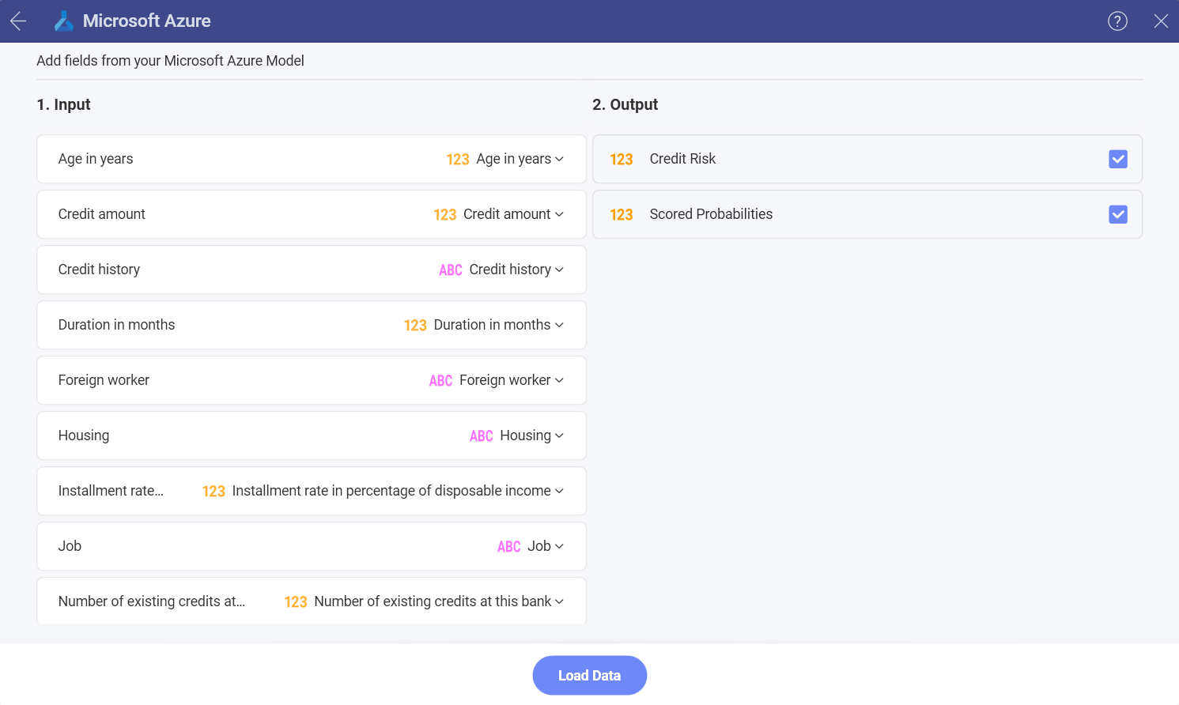Click the '1. Input' section heading
Viewport: 1179px width, 705px height.
click(x=63, y=104)
